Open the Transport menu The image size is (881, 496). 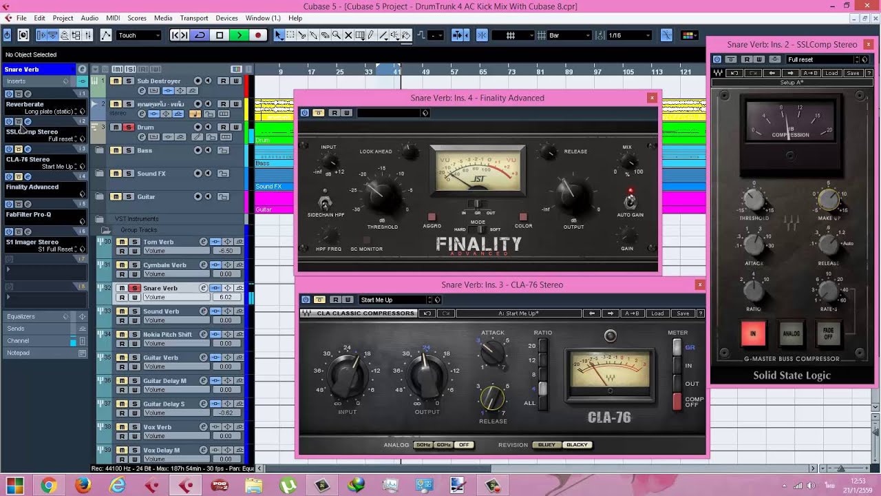click(x=194, y=18)
